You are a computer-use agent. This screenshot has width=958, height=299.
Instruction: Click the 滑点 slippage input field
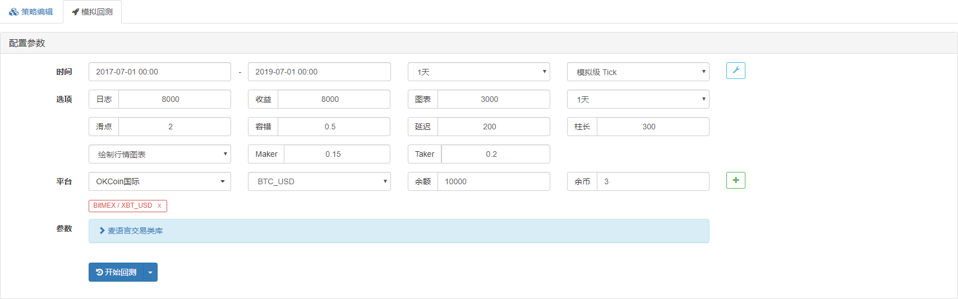[174, 127]
